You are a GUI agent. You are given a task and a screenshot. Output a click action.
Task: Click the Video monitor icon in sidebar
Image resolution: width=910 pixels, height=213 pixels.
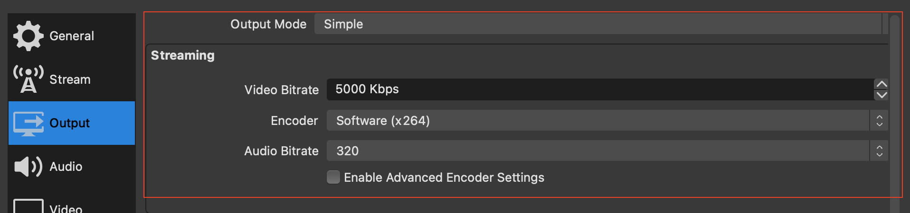point(28,207)
